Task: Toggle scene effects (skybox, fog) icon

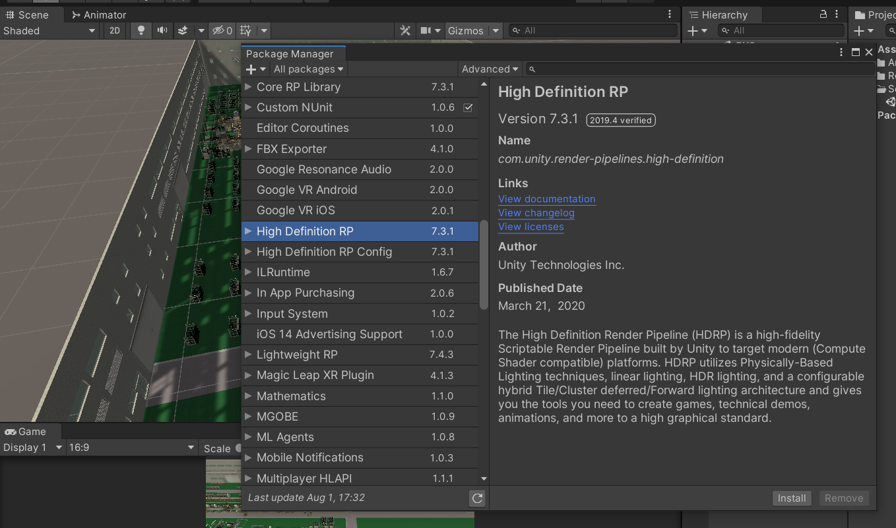Action: click(183, 30)
